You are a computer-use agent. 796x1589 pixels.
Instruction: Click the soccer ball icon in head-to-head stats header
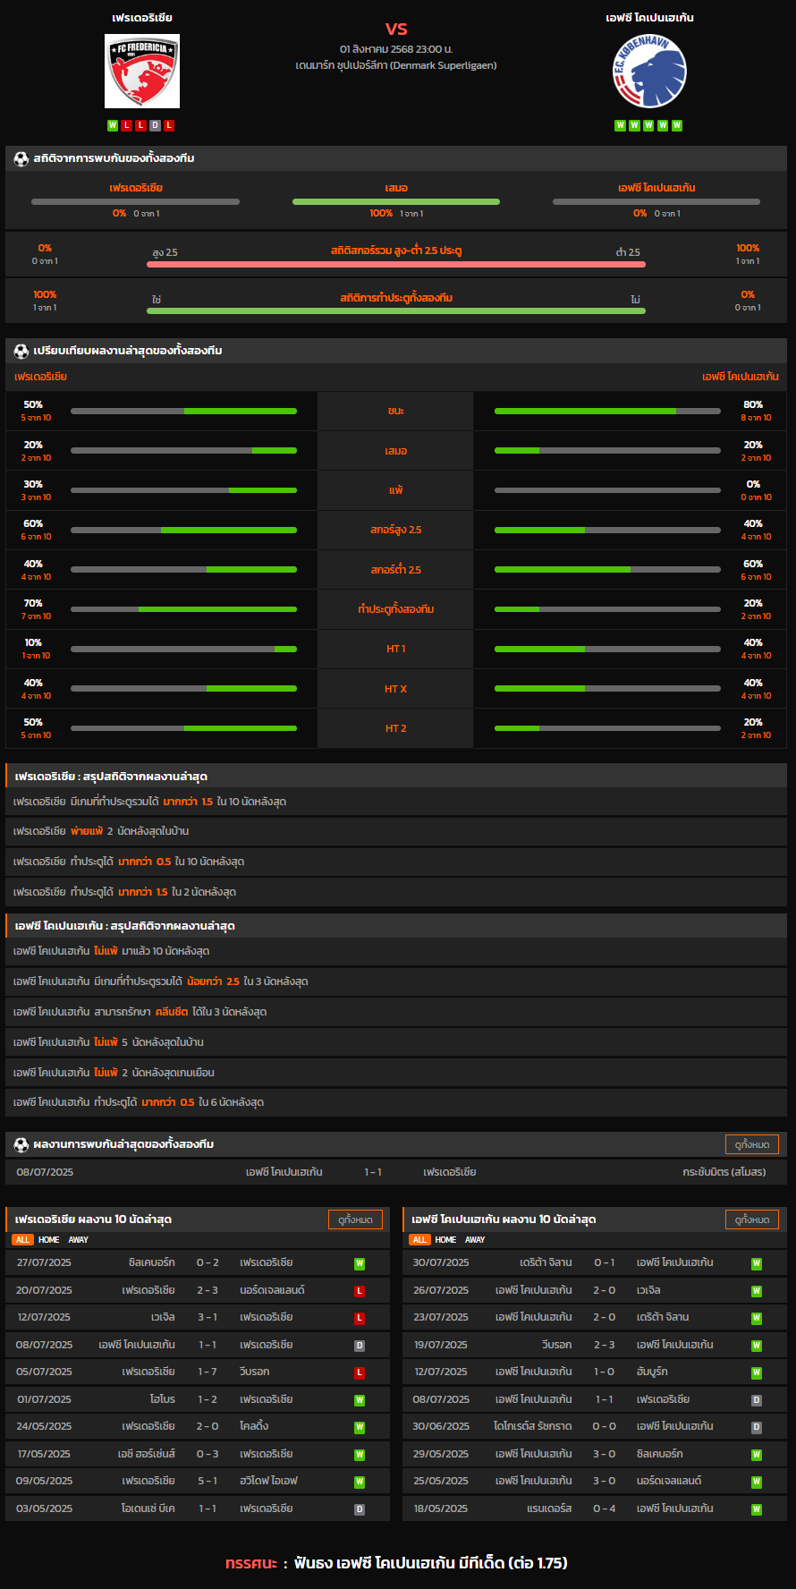click(21, 158)
